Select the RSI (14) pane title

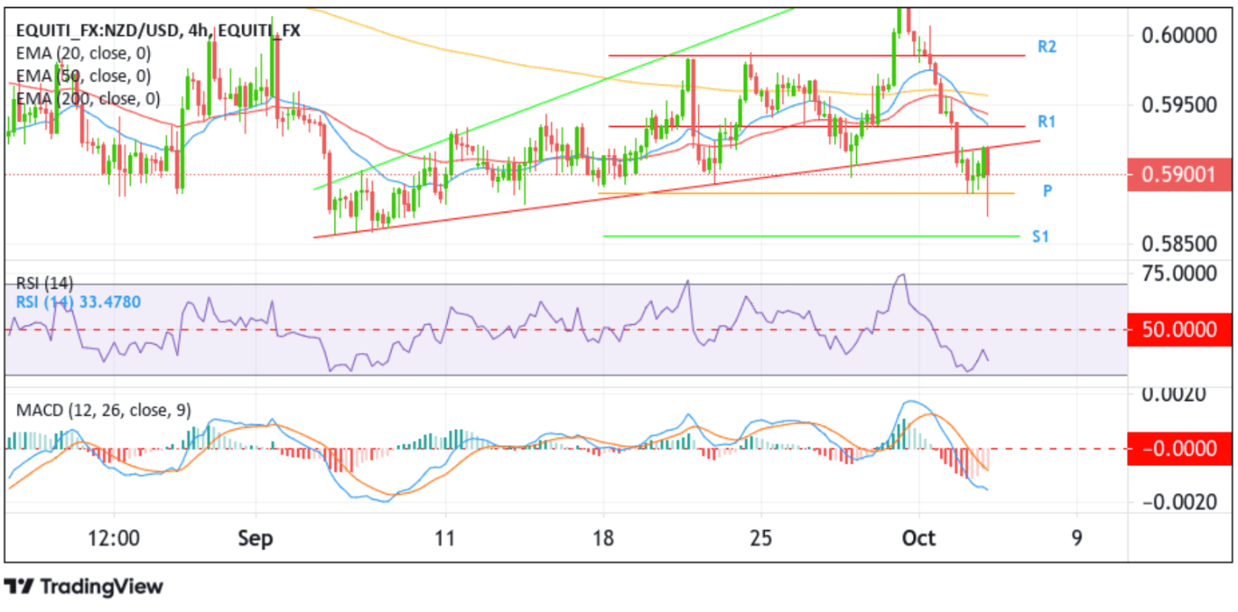44,282
